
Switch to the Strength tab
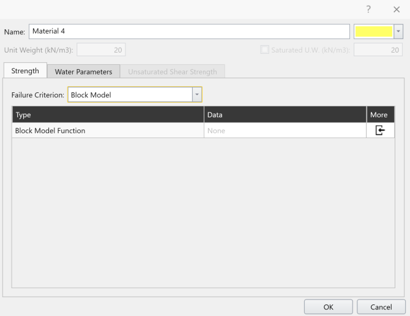25,70
